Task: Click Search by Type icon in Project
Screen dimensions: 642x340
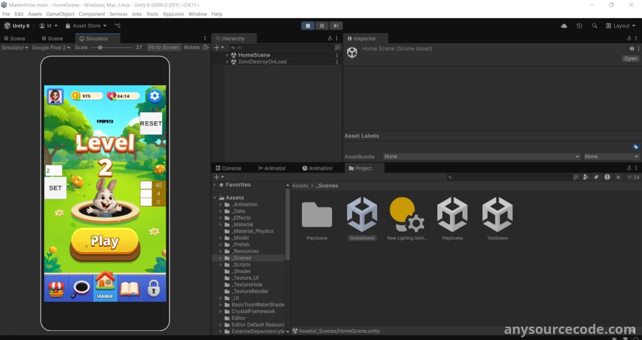Action: 586,177
